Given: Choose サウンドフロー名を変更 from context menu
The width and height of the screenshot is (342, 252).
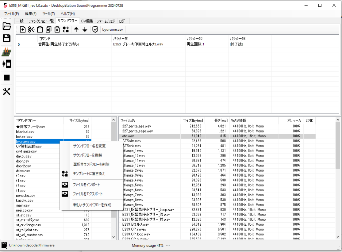Looking at the screenshot, I should (89, 146).
